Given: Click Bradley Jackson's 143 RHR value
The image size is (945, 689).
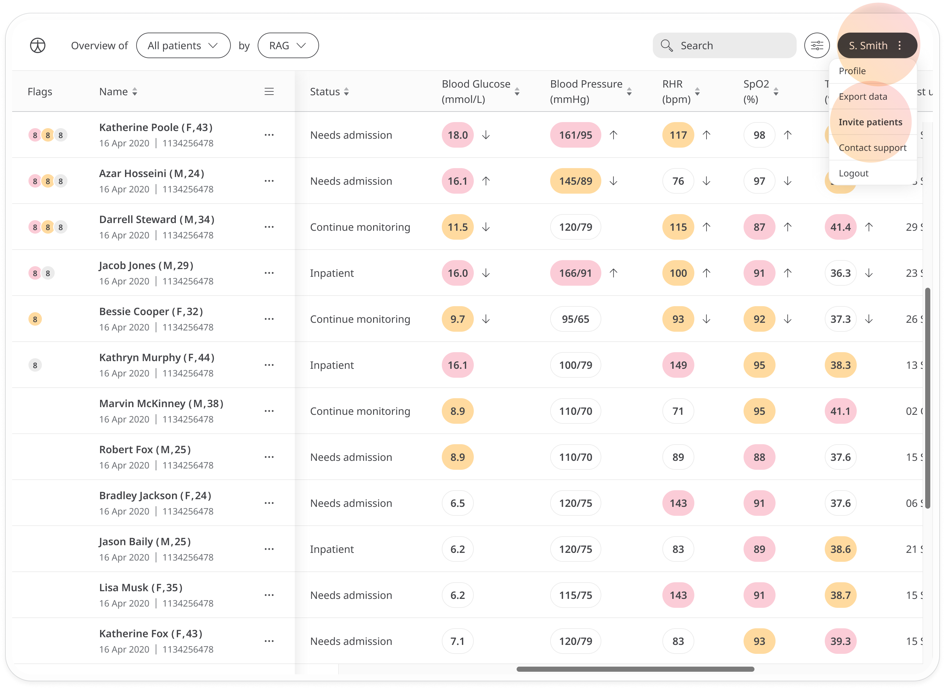Looking at the screenshot, I should (x=678, y=503).
